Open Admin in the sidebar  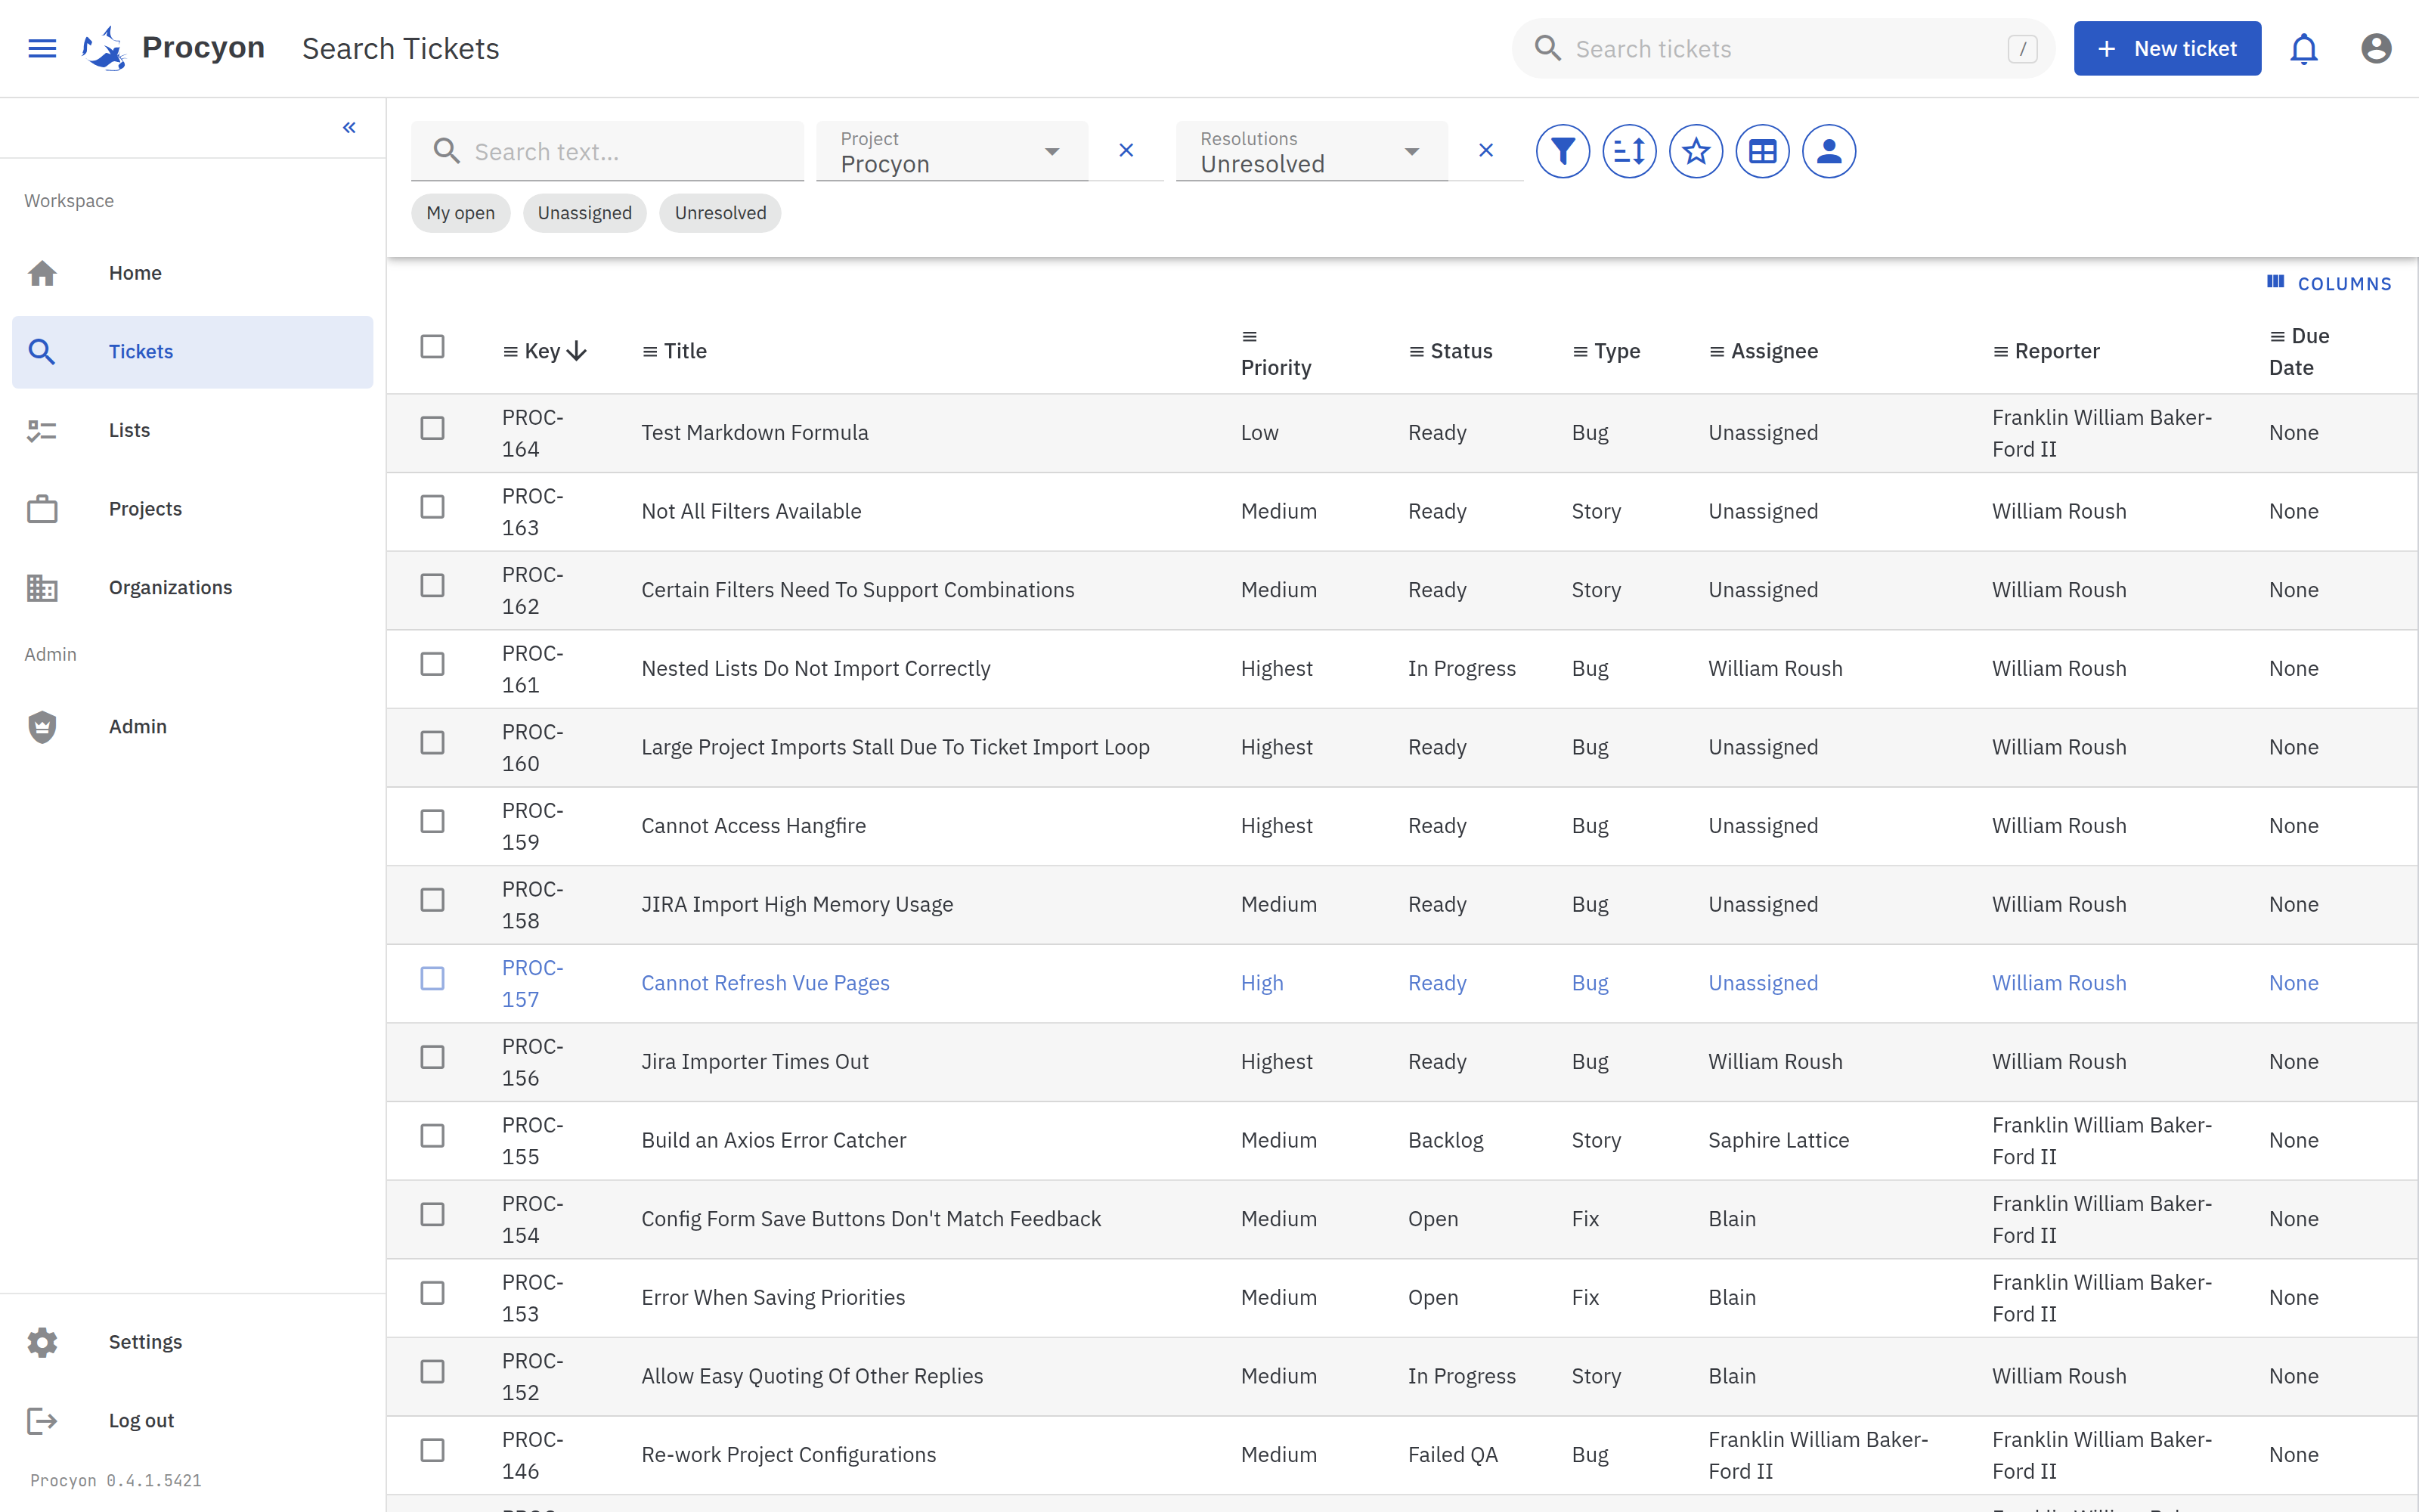tap(192, 727)
